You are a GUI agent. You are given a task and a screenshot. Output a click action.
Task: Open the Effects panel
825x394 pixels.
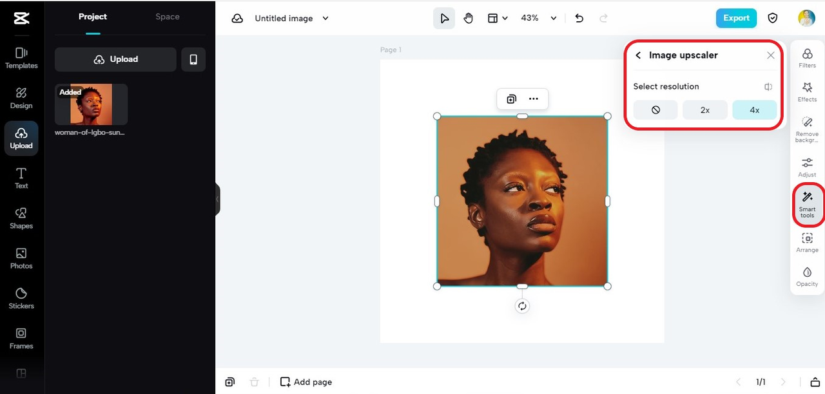[x=807, y=91]
